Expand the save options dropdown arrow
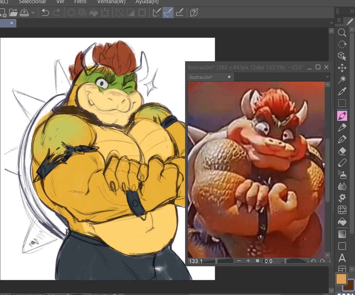The height and width of the screenshot is (295, 355). 33,13
